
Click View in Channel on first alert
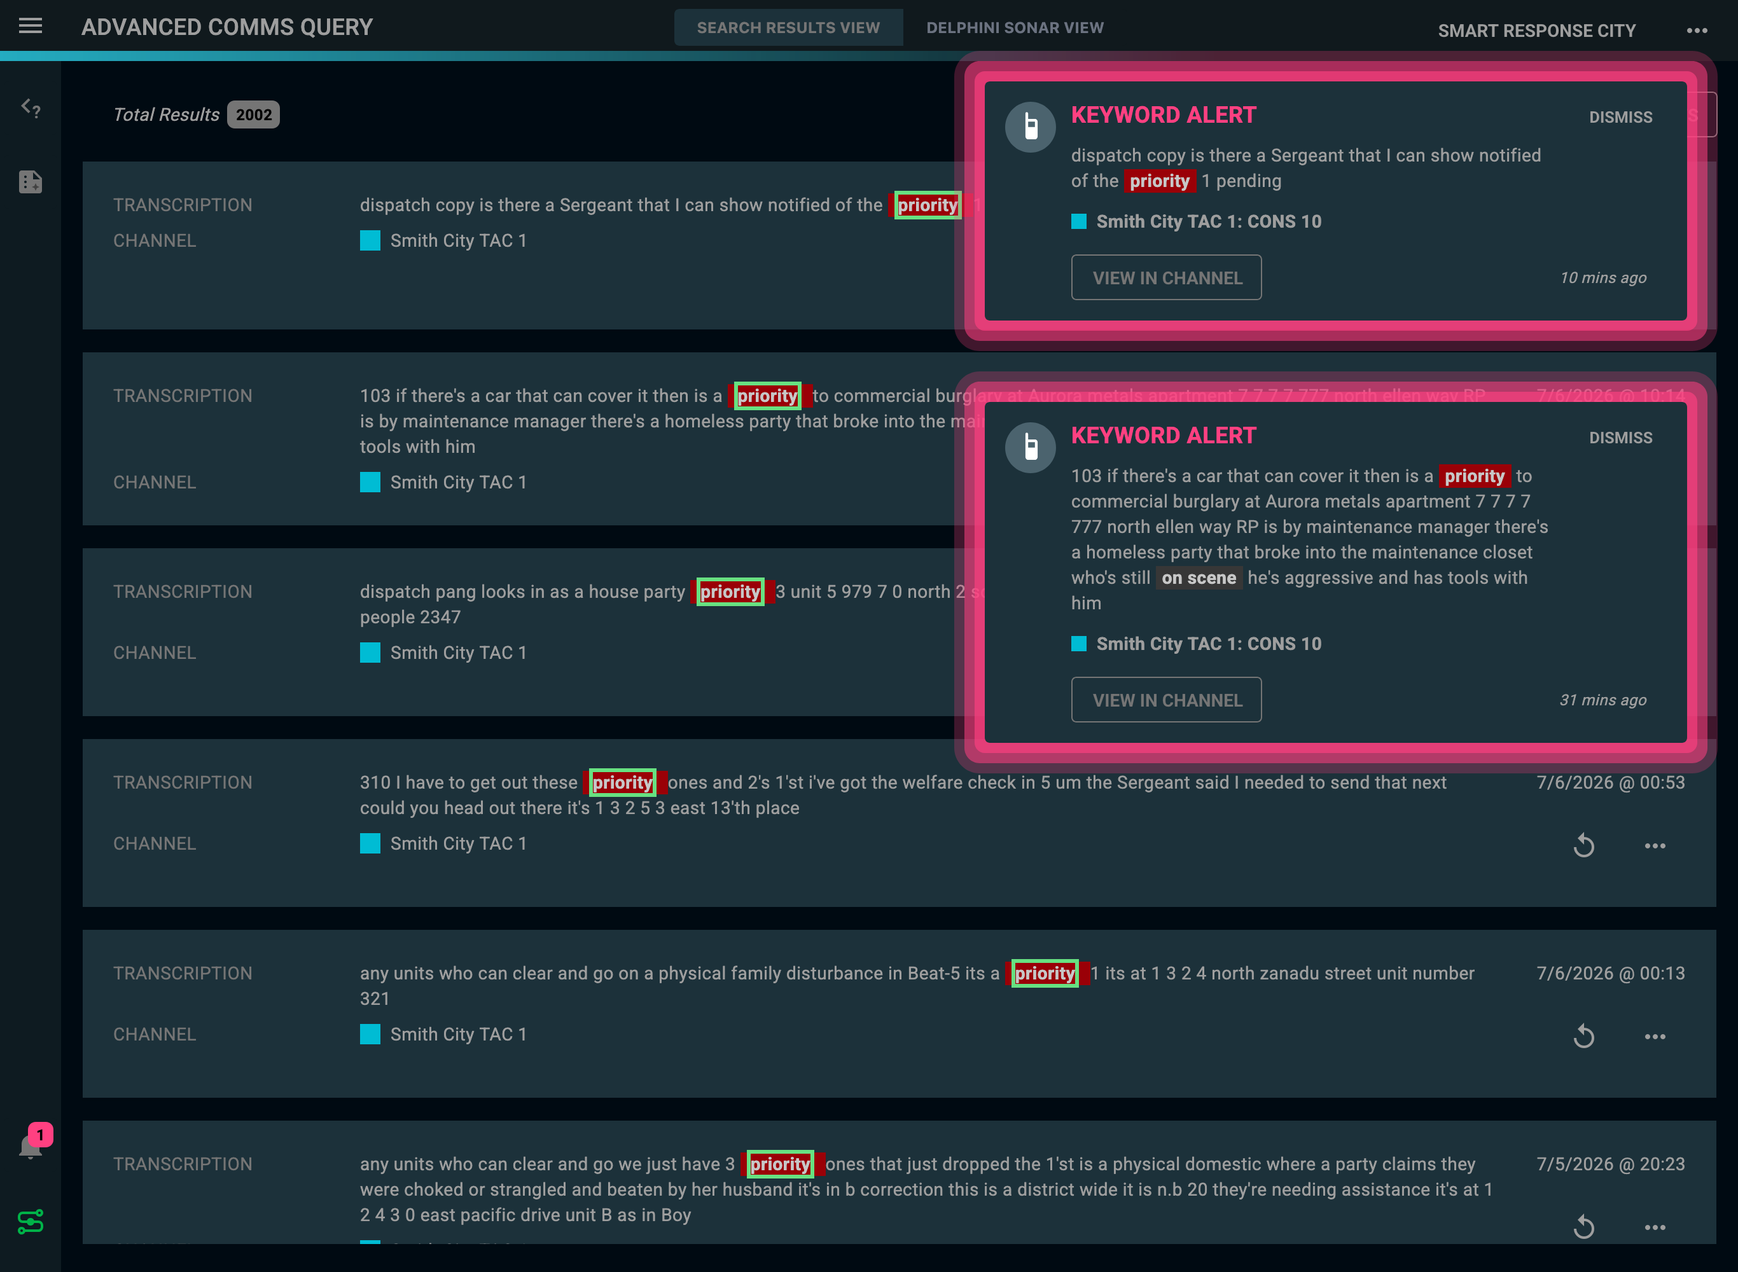coord(1166,277)
